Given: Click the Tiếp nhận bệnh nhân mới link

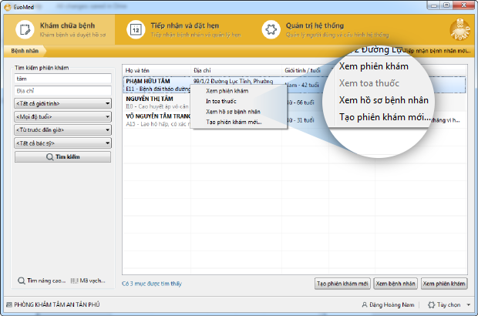Looking at the screenshot, I should point(437,51).
